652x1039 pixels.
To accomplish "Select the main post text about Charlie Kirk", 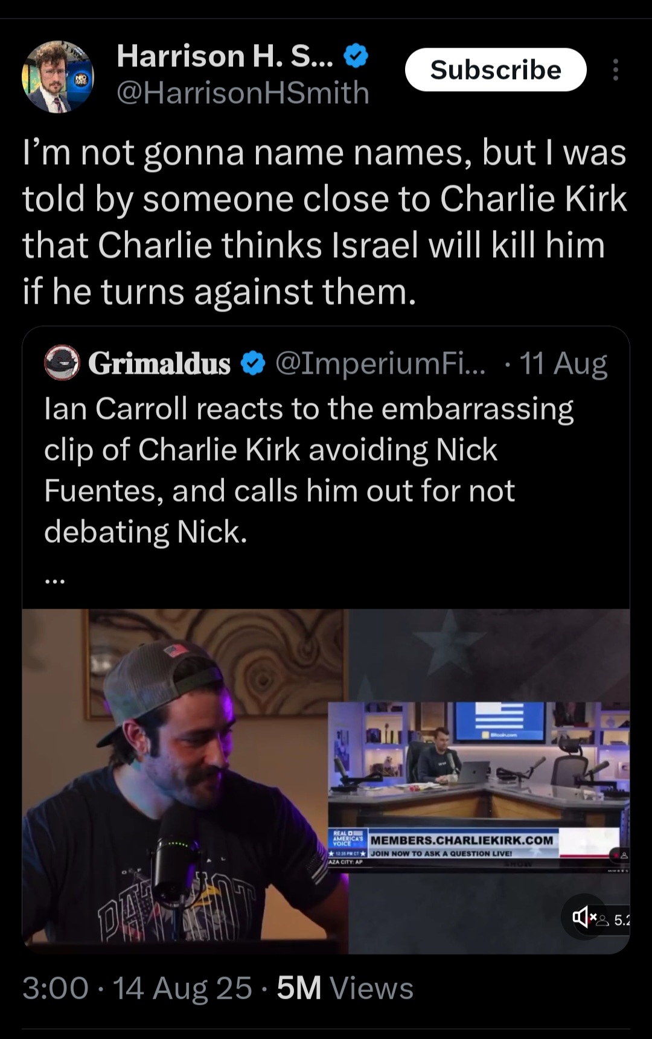I will pyautogui.click(x=325, y=222).
